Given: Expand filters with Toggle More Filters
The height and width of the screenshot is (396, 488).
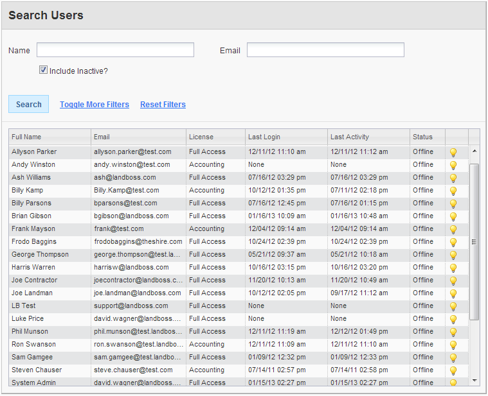Looking at the screenshot, I should (x=95, y=105).
